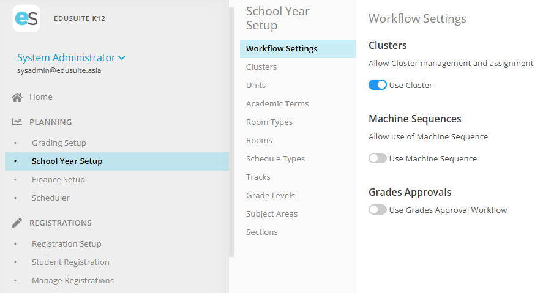Open Grading Setup in sidebar
Screen dimensions: 543x293
(x=59, y=143)
